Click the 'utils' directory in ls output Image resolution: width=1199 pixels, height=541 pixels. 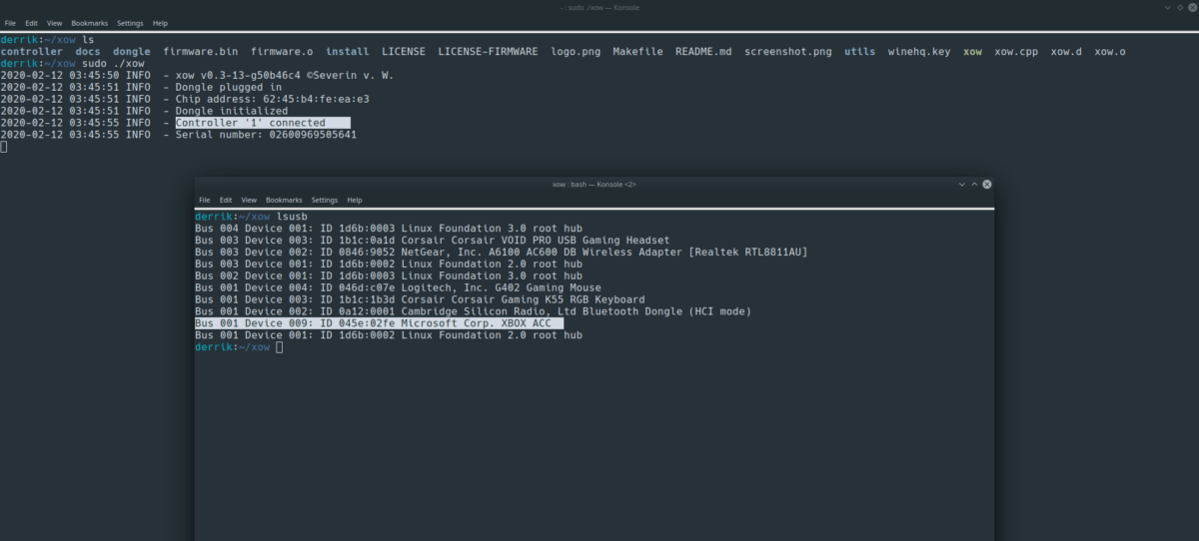tap(860, 51)
